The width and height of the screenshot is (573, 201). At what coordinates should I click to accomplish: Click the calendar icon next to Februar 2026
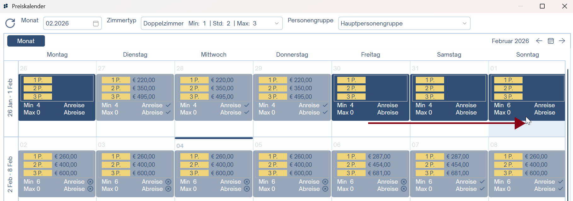click(x=551, y=41)
